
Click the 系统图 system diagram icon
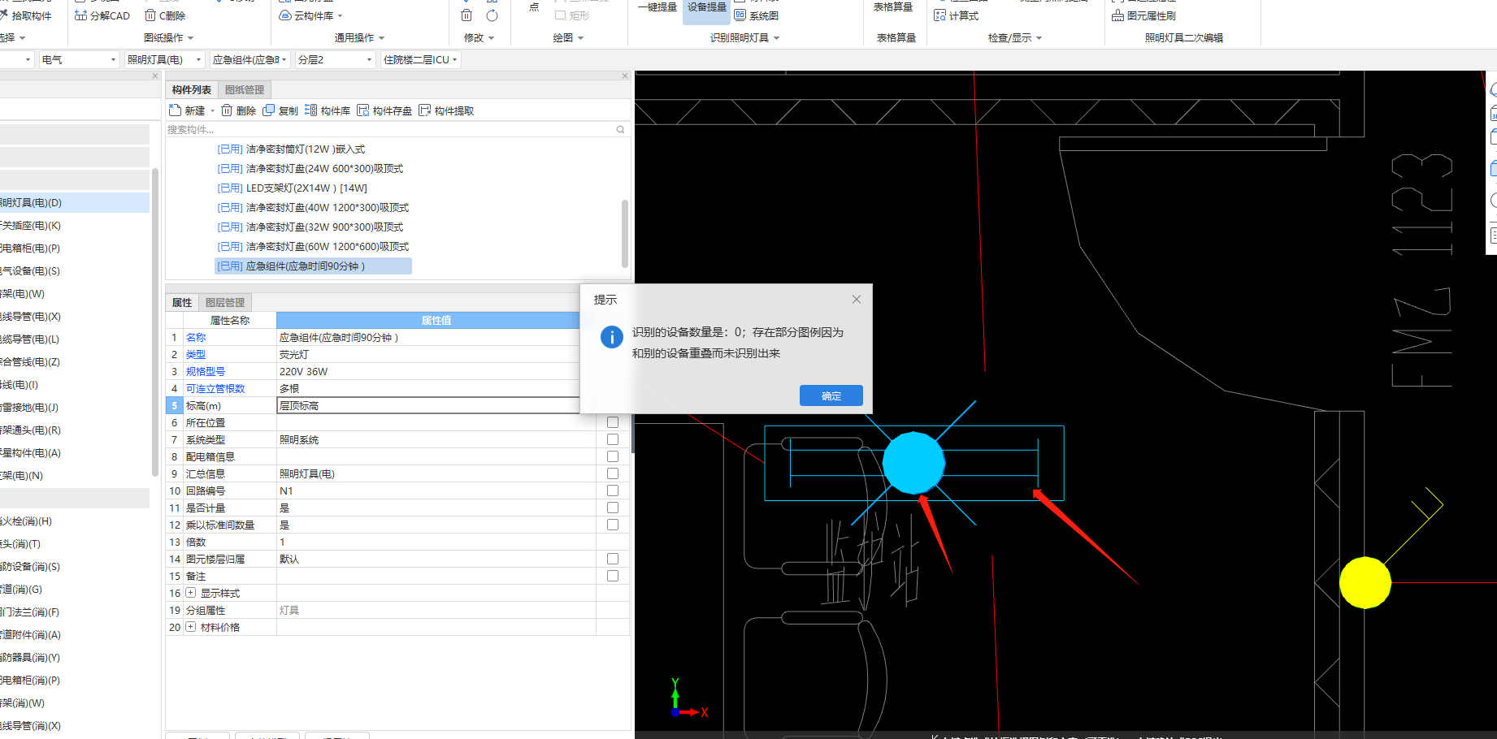coord(740,15)
